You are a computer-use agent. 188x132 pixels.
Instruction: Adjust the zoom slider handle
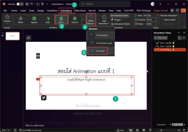[161, 130]
